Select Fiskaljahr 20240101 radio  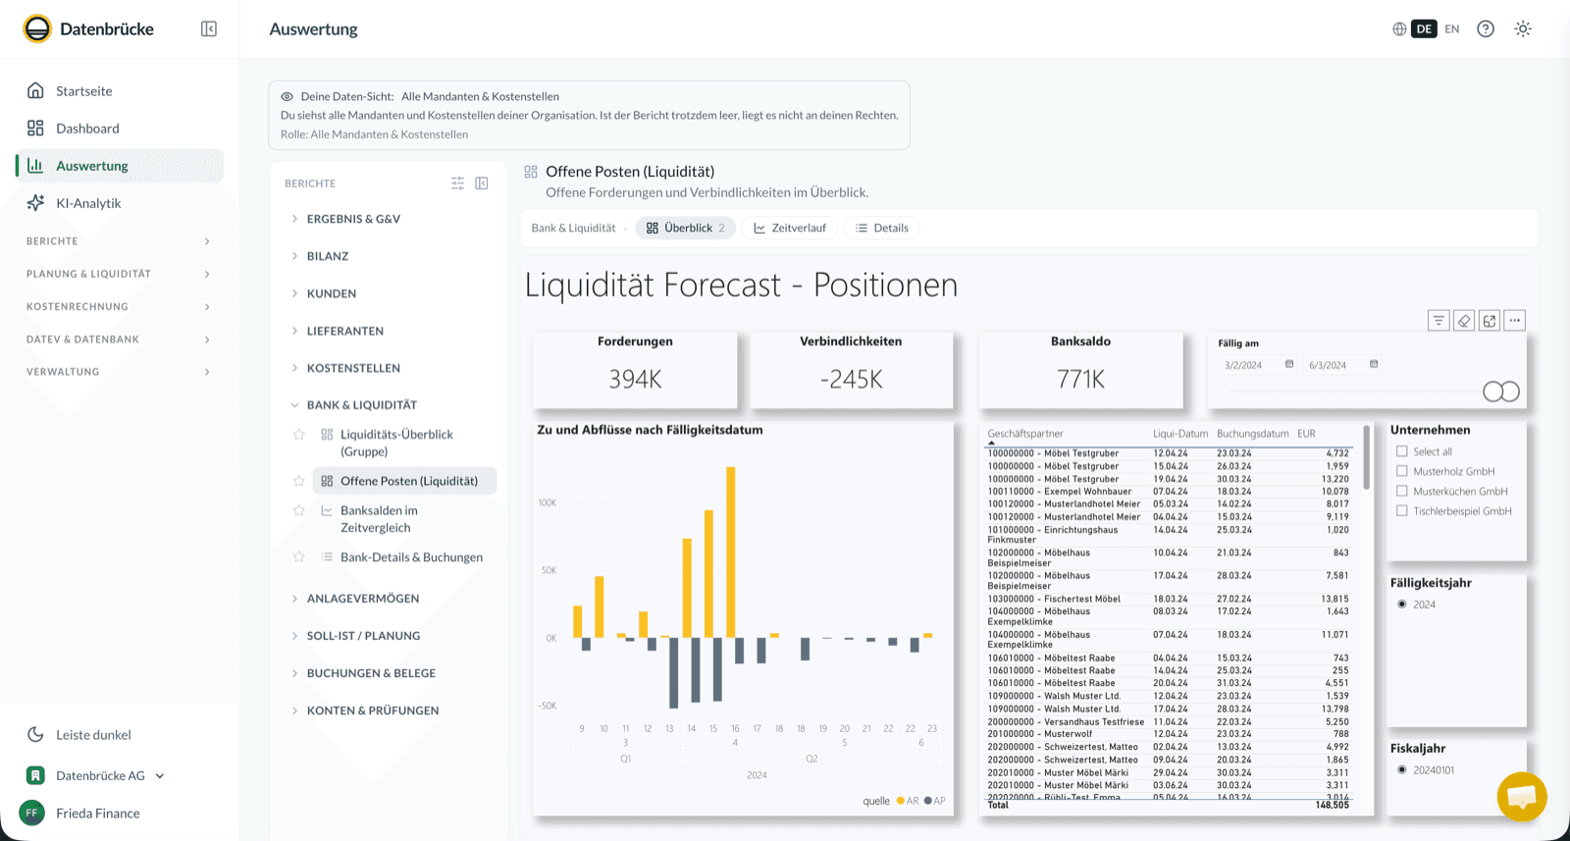[1402, 770]
